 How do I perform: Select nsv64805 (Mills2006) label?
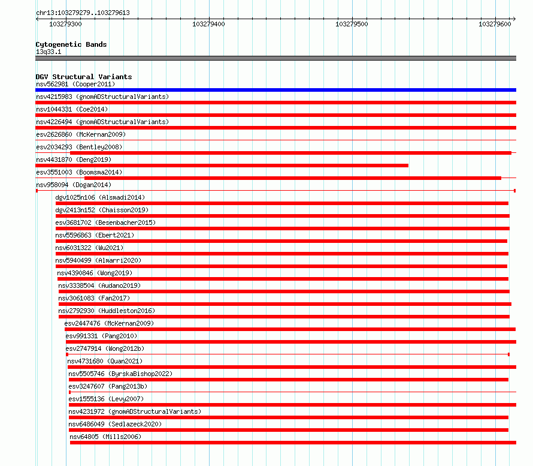click(x=105, y=437)
